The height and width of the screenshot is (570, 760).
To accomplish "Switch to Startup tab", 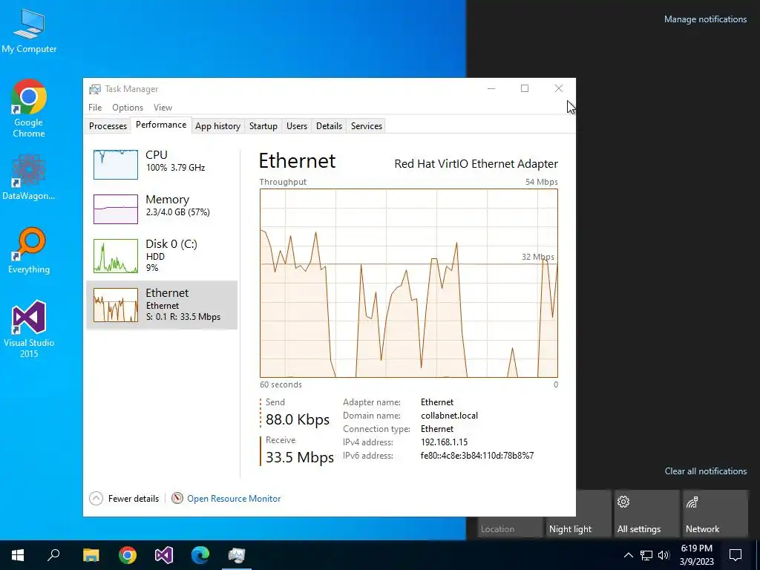I will coord(263,126).
